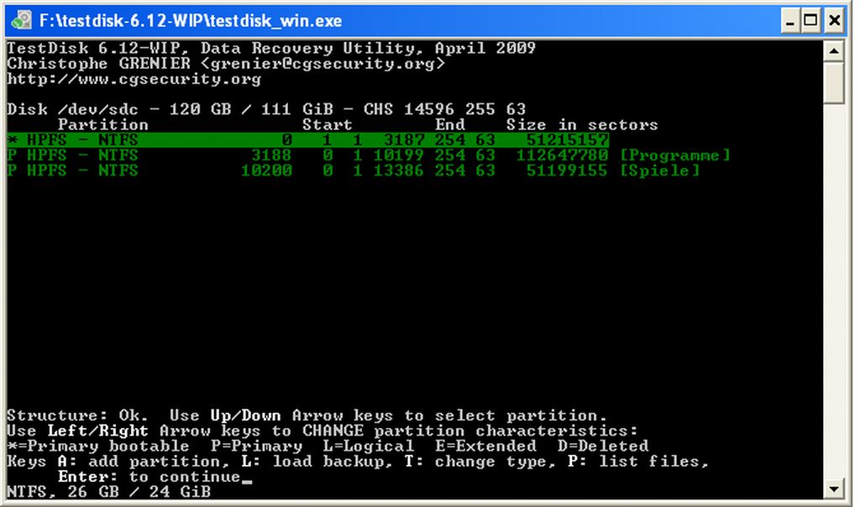The height and width of the screenshot is (507, 860).
Task: Click the size value 112647780
Action: [562, 155]
